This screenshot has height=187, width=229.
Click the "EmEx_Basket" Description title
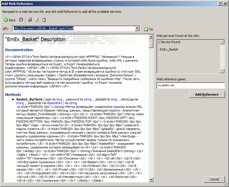(35, 39)
